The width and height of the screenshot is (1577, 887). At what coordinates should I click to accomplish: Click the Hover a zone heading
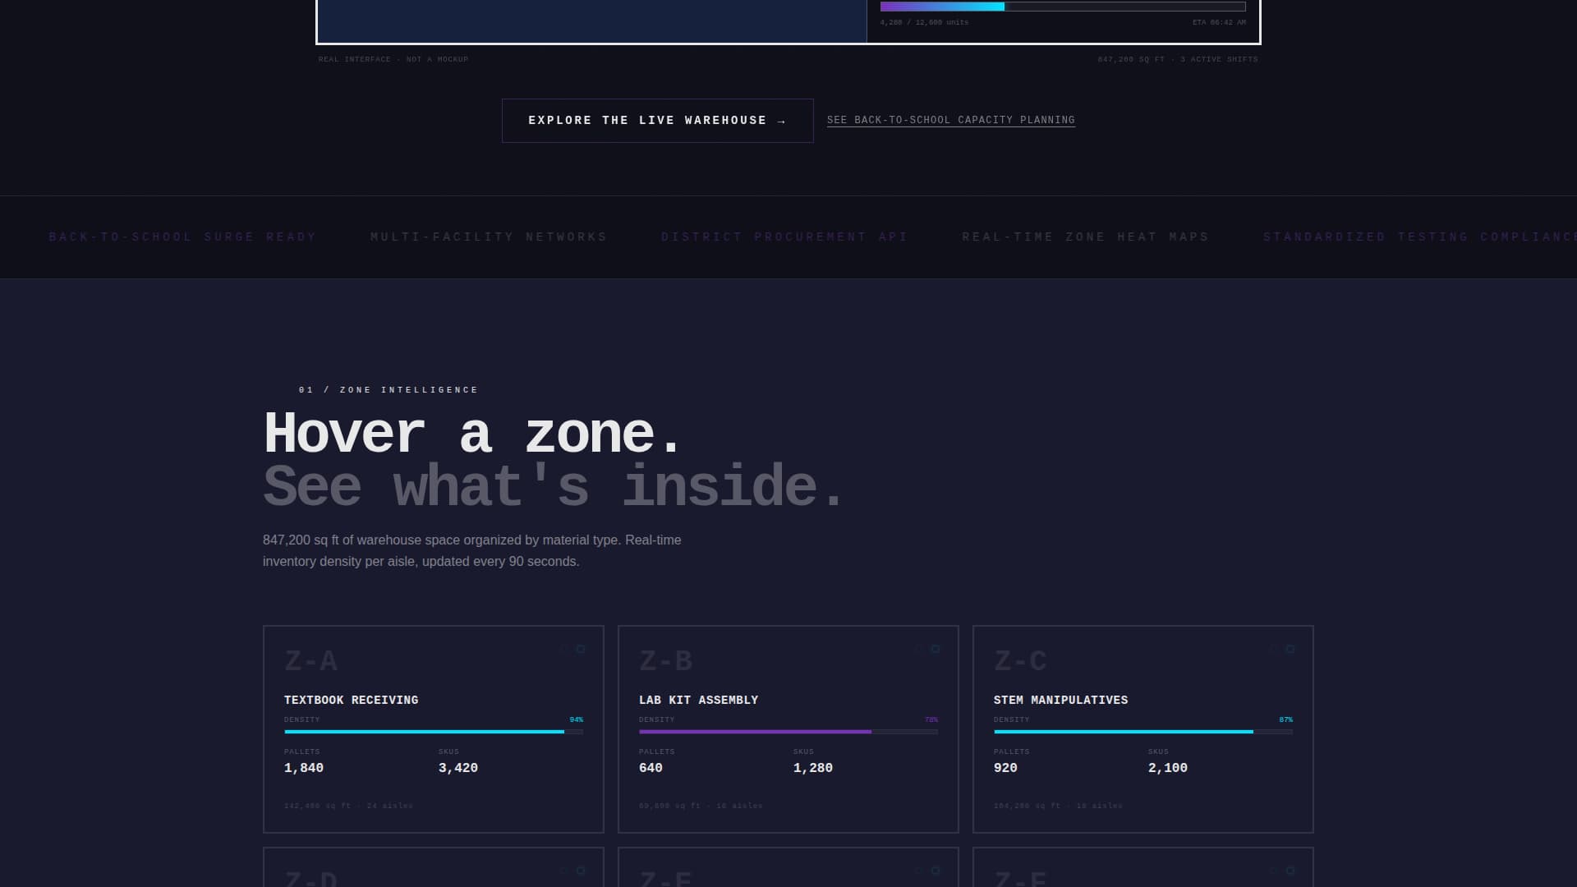(x=472, y=434)
